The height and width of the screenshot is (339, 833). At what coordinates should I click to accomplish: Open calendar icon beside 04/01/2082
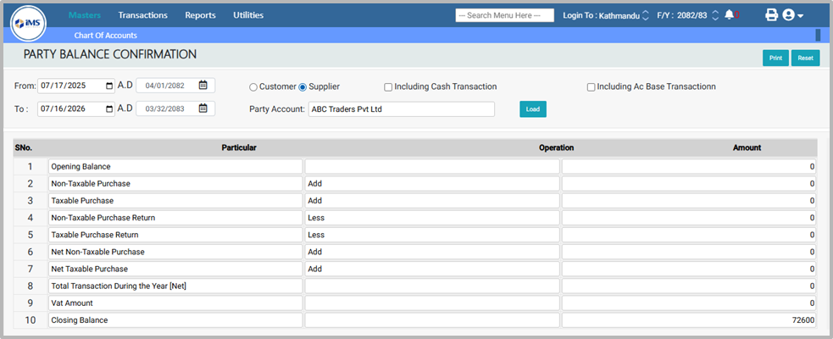click(x=203, y=86)
